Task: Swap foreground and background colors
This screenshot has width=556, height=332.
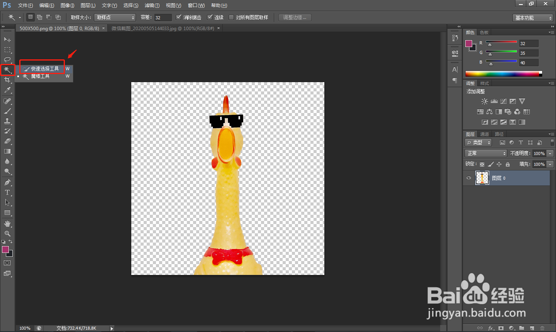Action: pos(10,241)
